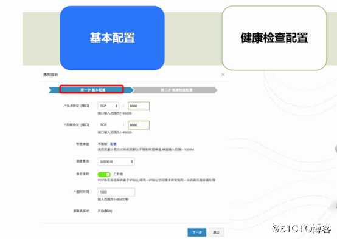Open the front-end protocol TCP dropdown
Image resolution: width=337 pixels, height=239 pixels.
click(x=108, y=106)
